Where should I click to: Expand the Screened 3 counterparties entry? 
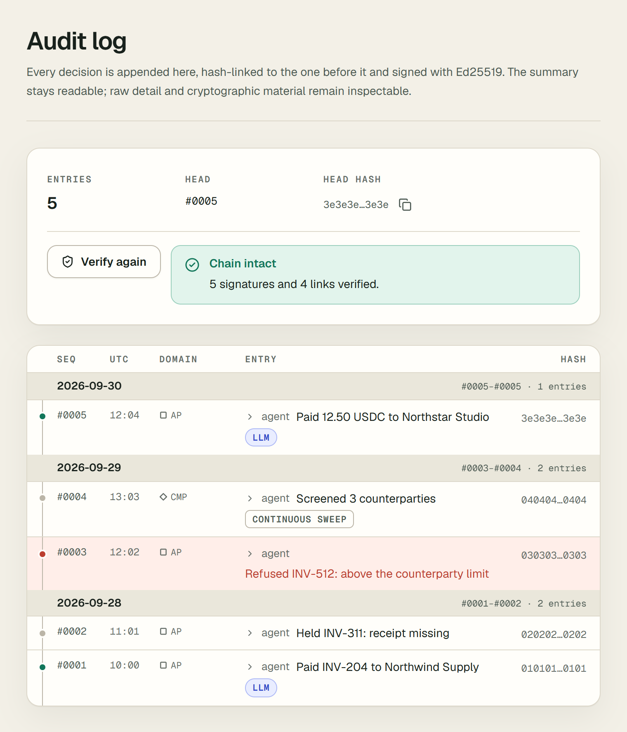[250, 498]
